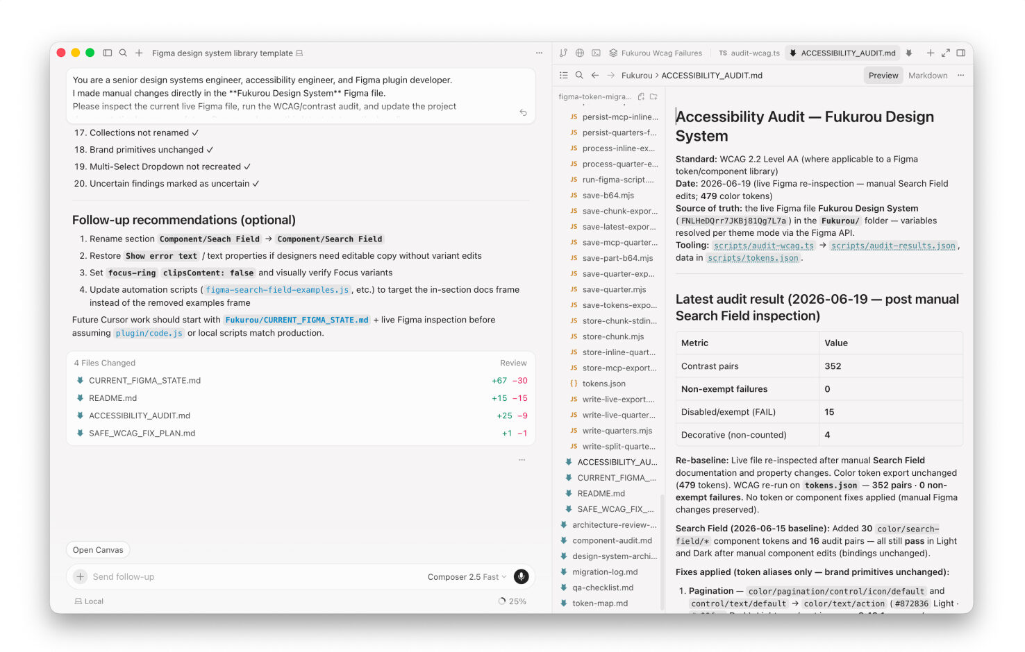
Task: Click the revert arrow on the prompt
Action: pyautogui.click(x=523, y=112)
